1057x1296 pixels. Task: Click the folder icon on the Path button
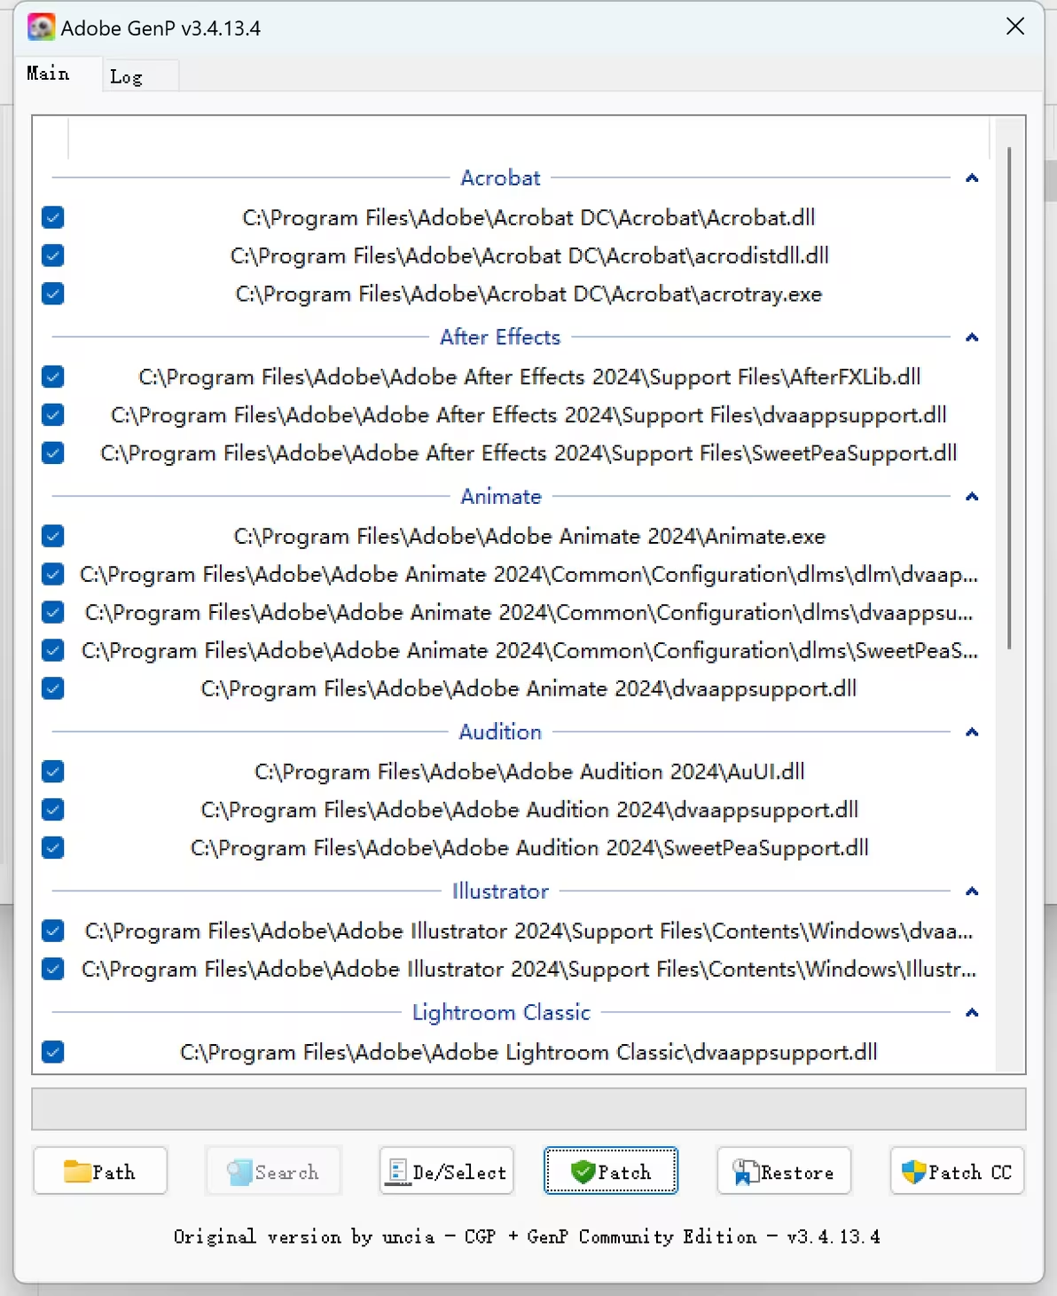click(78, 1171)
